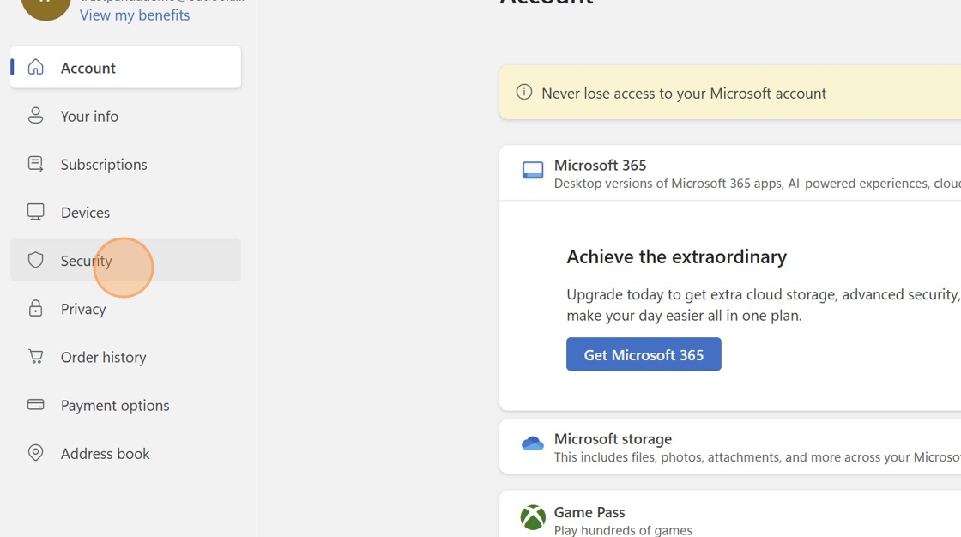This screenshot has height=537, width=961.
Task: Click the Devices monitor icon
Action: point(35,212)
